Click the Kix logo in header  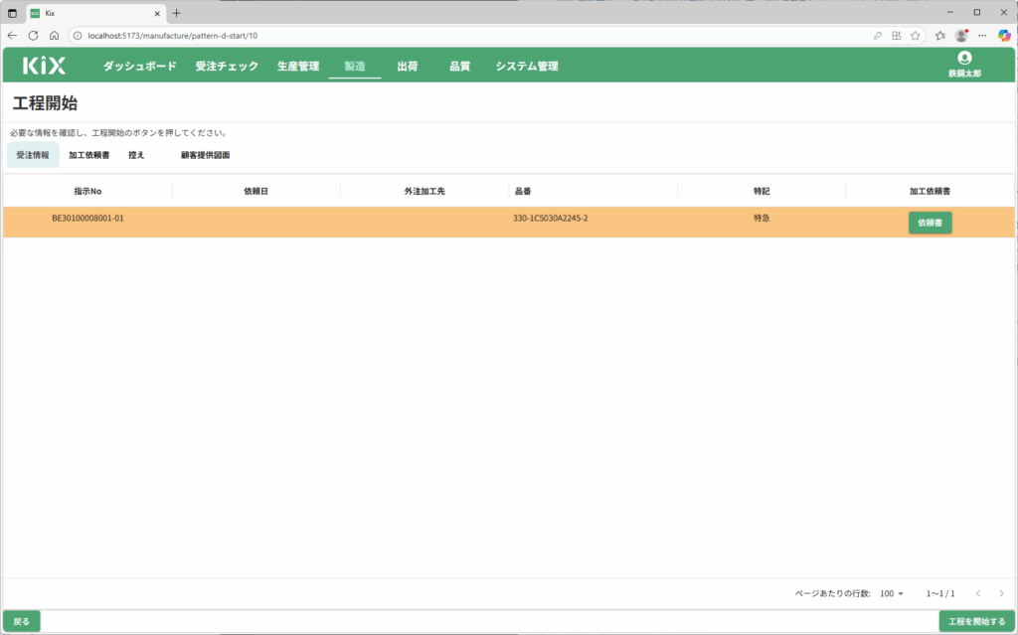(x=44, y=67)
